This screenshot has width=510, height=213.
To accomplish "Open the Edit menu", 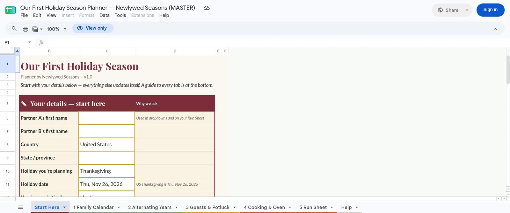I will pyautogui.click(x=37, y=15).
